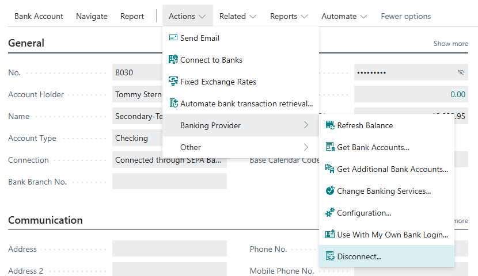Image resolution: width=478 pixels, height=276 pixels.
Task: Click the Change Banking Services icon
Action: click(x=330, y=190)
